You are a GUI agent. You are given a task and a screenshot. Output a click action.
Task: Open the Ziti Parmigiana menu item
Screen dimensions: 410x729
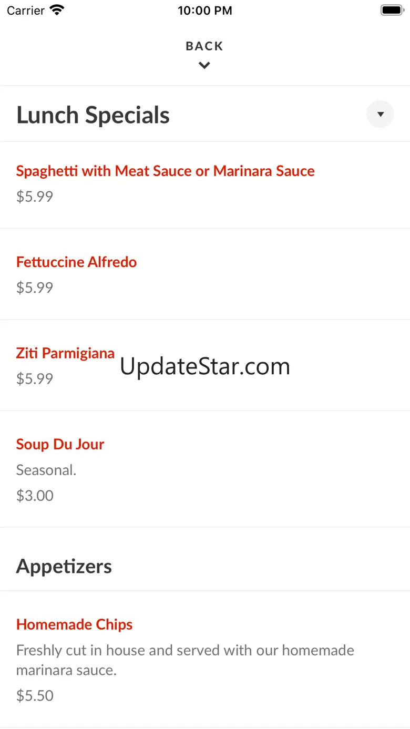point(65,353)
